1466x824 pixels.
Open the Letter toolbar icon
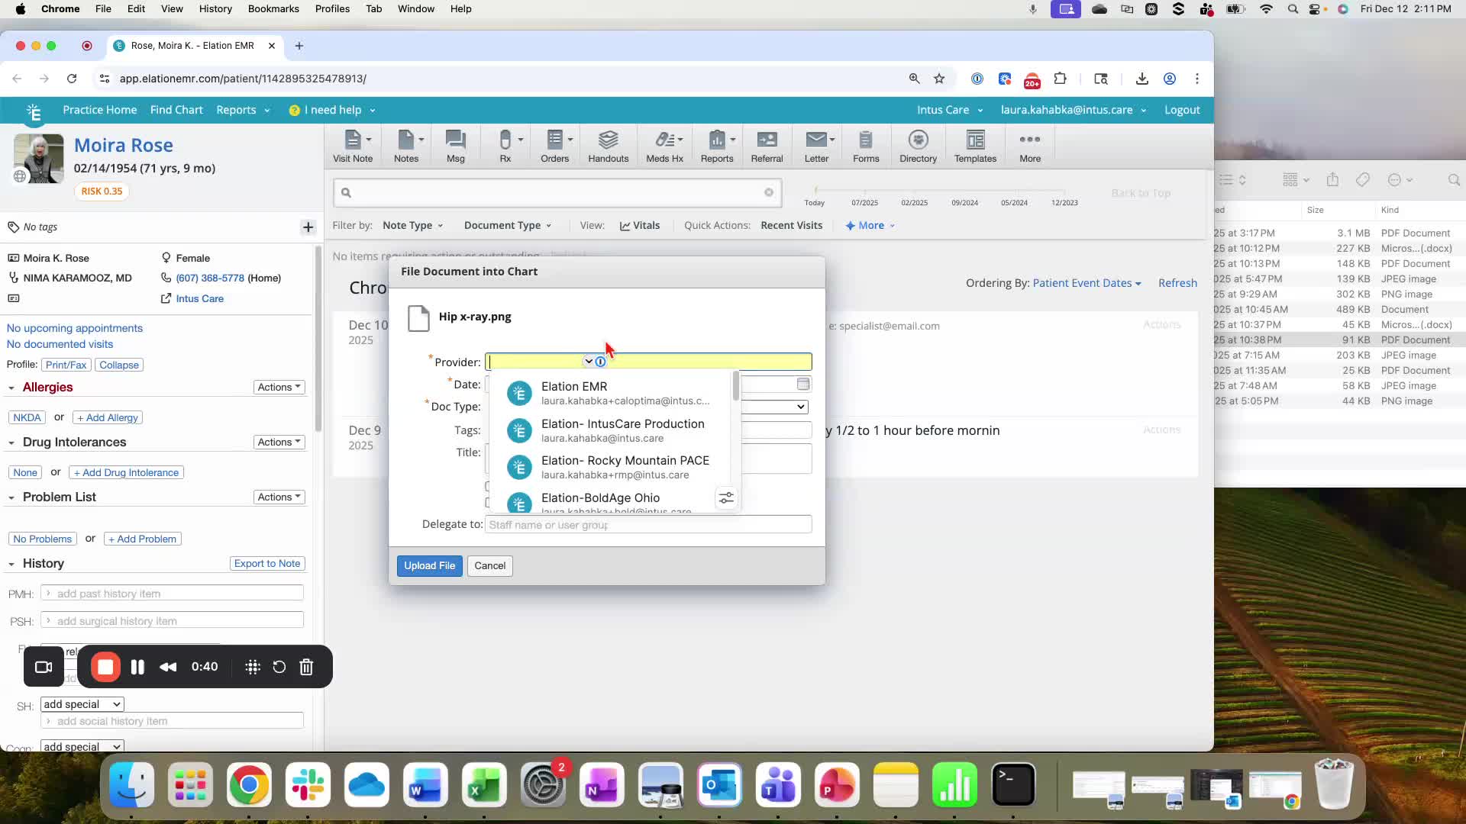click(x=817, y=146)
